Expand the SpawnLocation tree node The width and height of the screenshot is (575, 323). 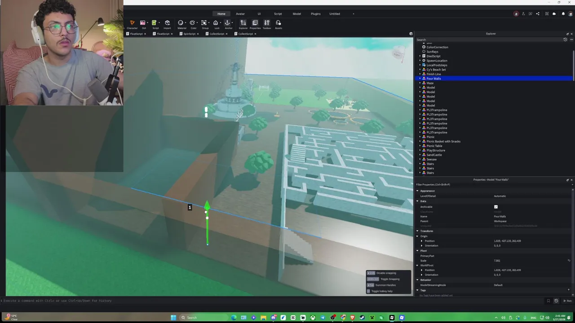(420, 61)
